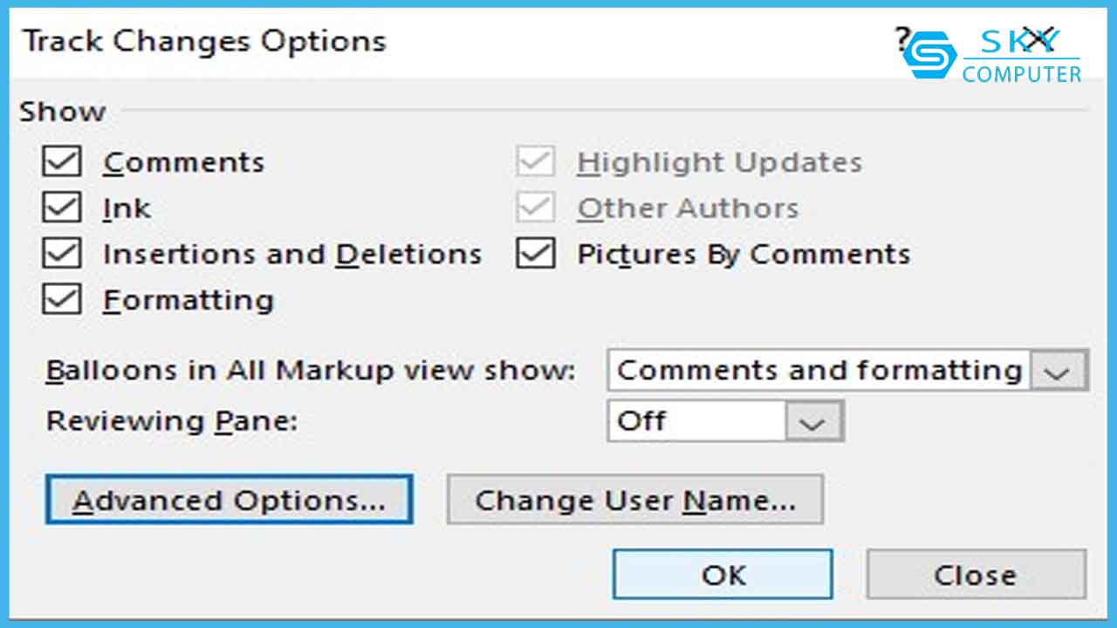This screenshot has height=628, width=1117.
Task: Close the Track Changes Options dialog
Action: 1038,39
